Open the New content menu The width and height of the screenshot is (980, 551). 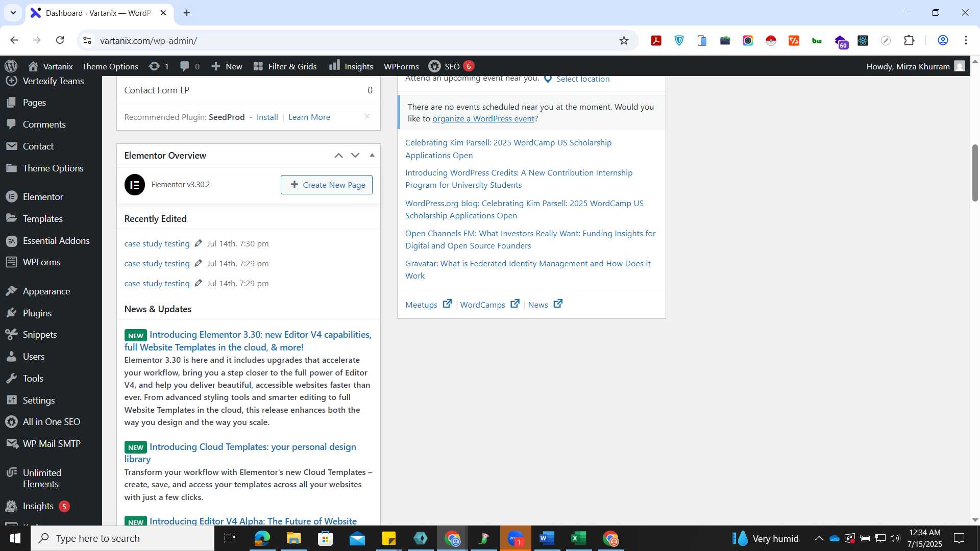(x=227, y=66)
